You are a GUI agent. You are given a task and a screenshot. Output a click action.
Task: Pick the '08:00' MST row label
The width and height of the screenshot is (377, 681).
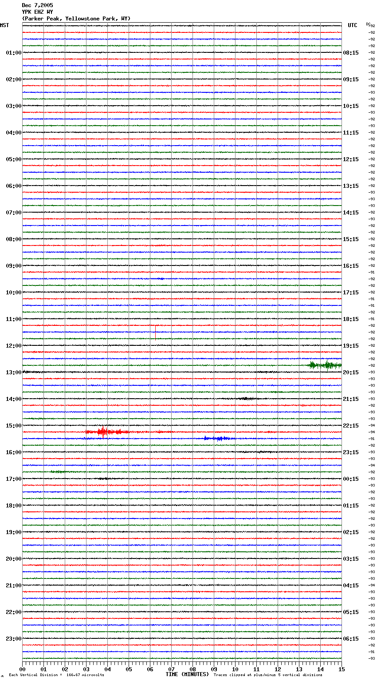coord(13,239)
